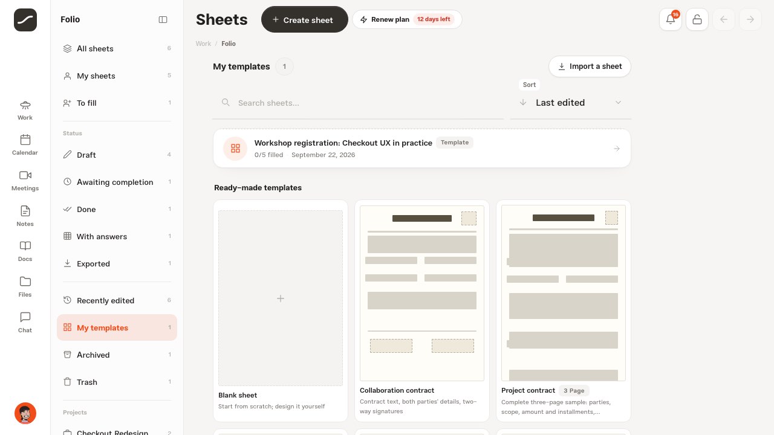
Task: Open the Calendar icon in the rail
Action: (x=25, y=145)
